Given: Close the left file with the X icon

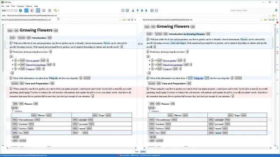Looking at the screenshot, I should pos(135,20).
